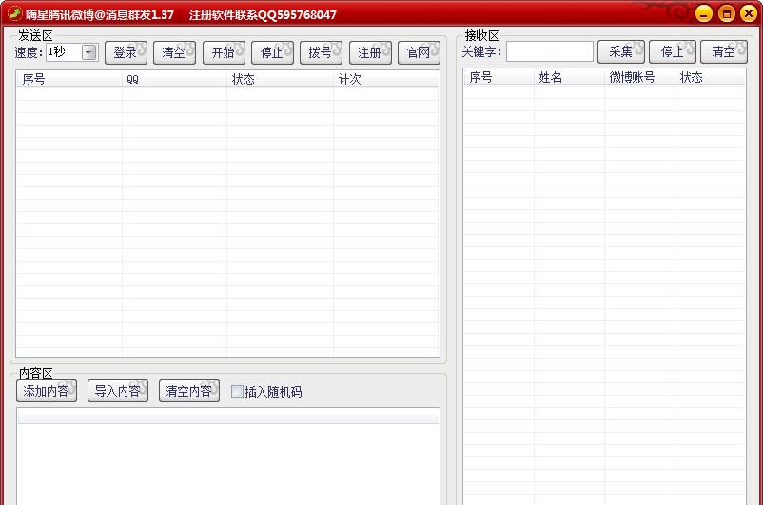Viewport: 763px width, 505px height.
Task: Click the 注册 register button
Action: tap(370, 52)
